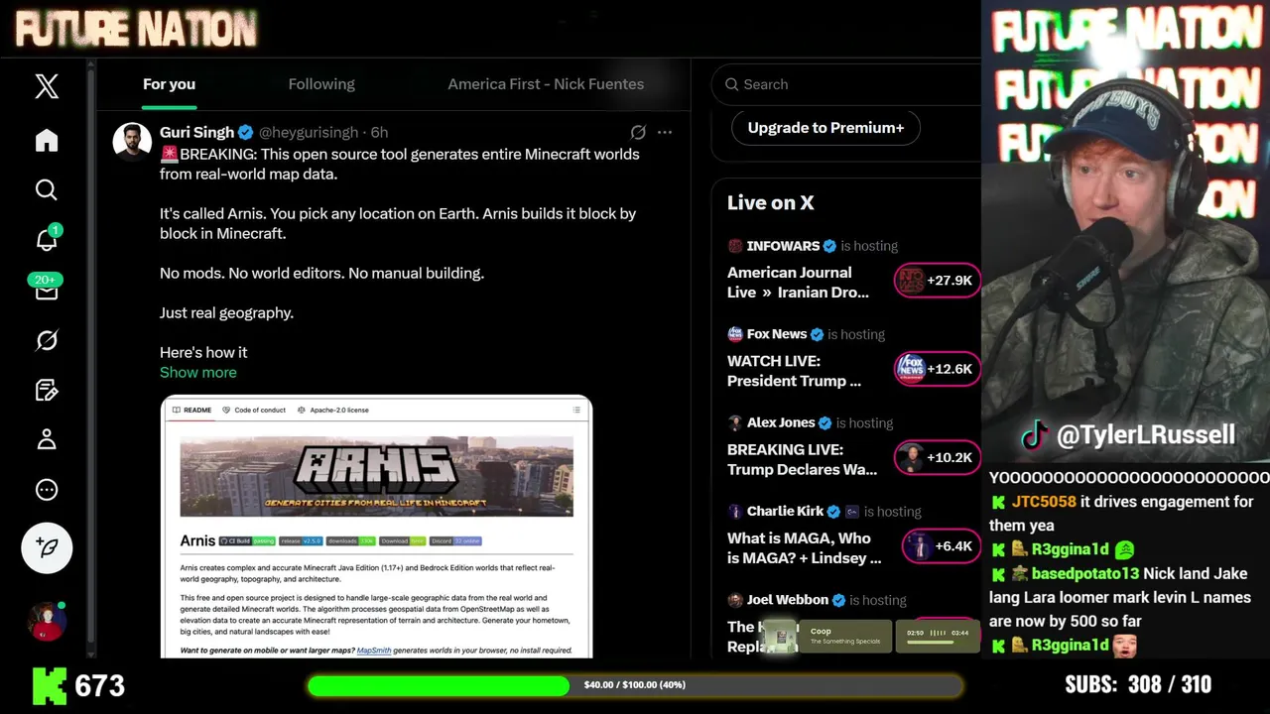Screen dimensions: 1270x714
Task: Click basedpotato13 username in chat
Action: point(1084,573)
